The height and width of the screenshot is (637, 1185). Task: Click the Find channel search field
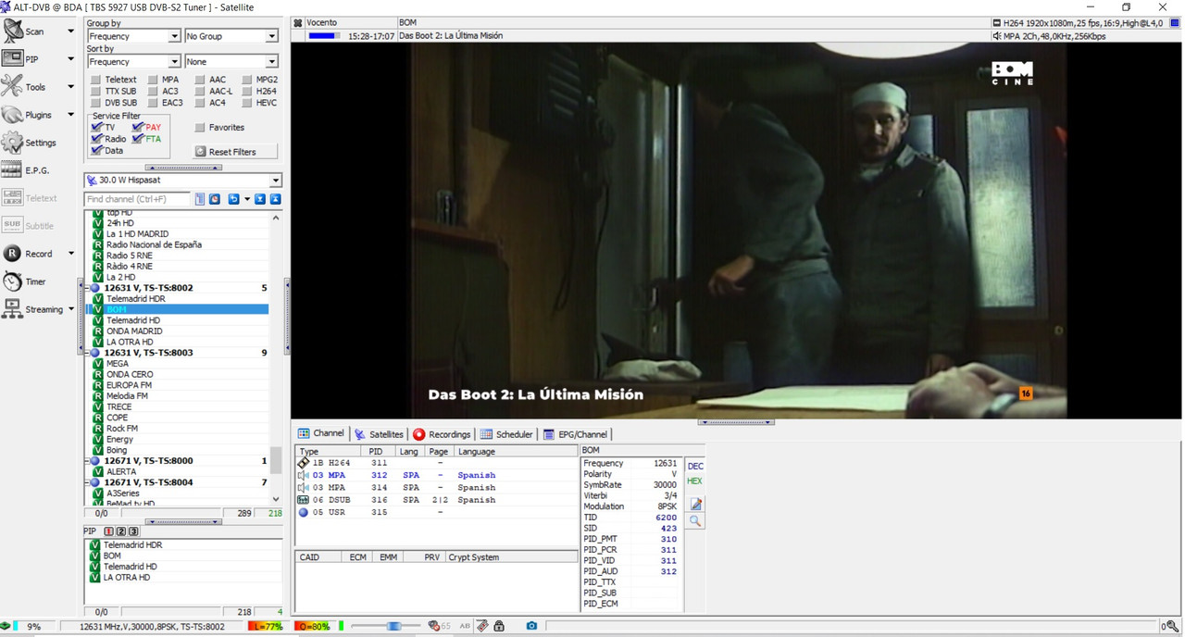coord(137,199)
